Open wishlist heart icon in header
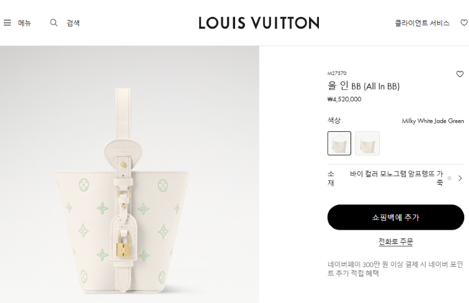This screenshot has width=469, height=303. pyautogui.click(x=464, y=23)
